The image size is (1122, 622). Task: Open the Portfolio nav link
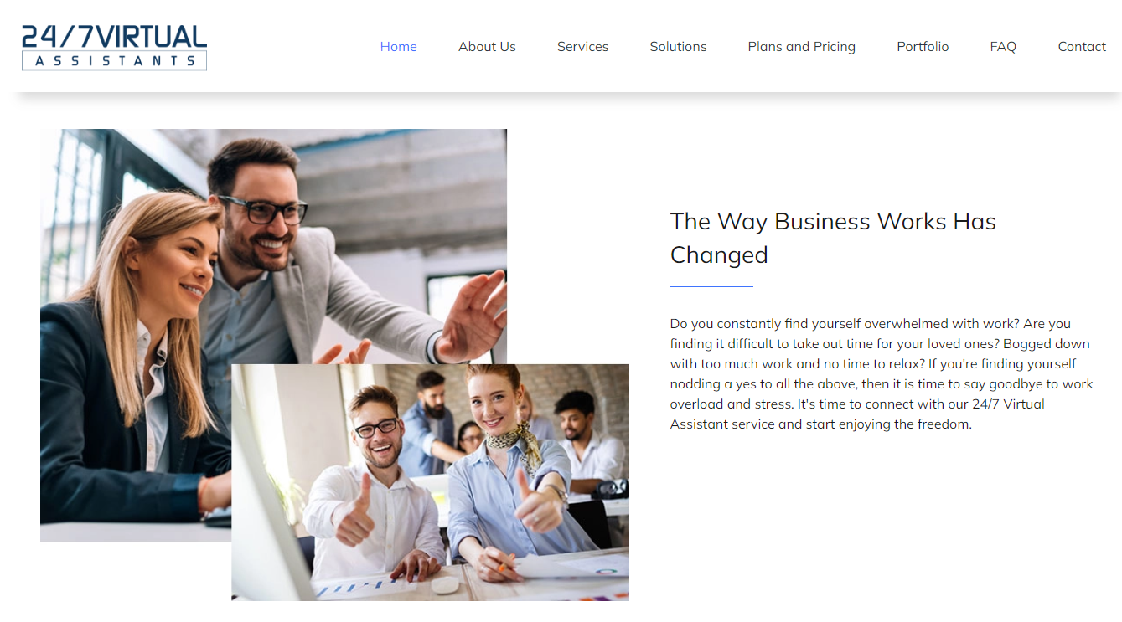click(x=923, y=47)
